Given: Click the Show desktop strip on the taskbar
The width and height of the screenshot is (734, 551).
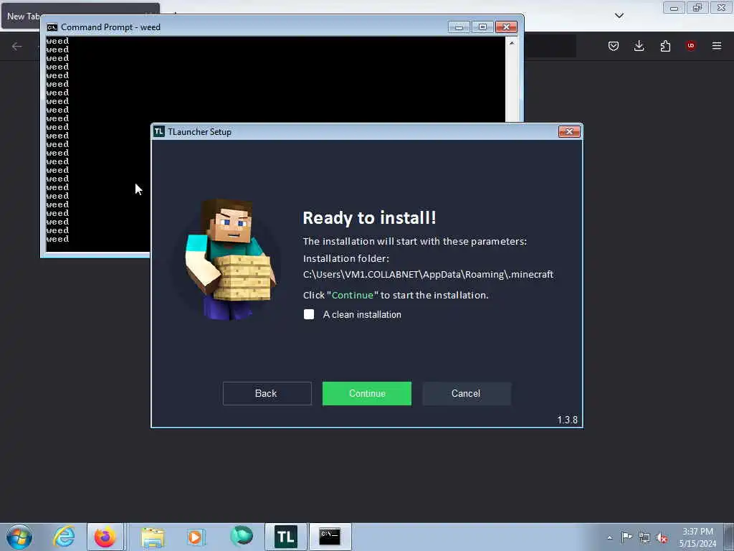Looking at the screenshot, I should click(729, 537).
